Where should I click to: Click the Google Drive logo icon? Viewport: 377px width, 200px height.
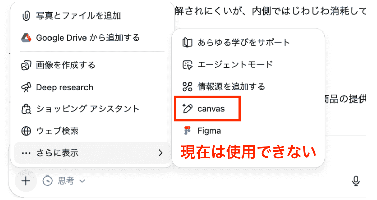[x=26, y=38]
